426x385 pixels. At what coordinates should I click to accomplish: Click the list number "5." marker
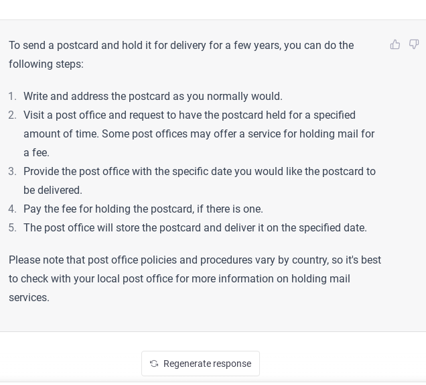point(12,228)
